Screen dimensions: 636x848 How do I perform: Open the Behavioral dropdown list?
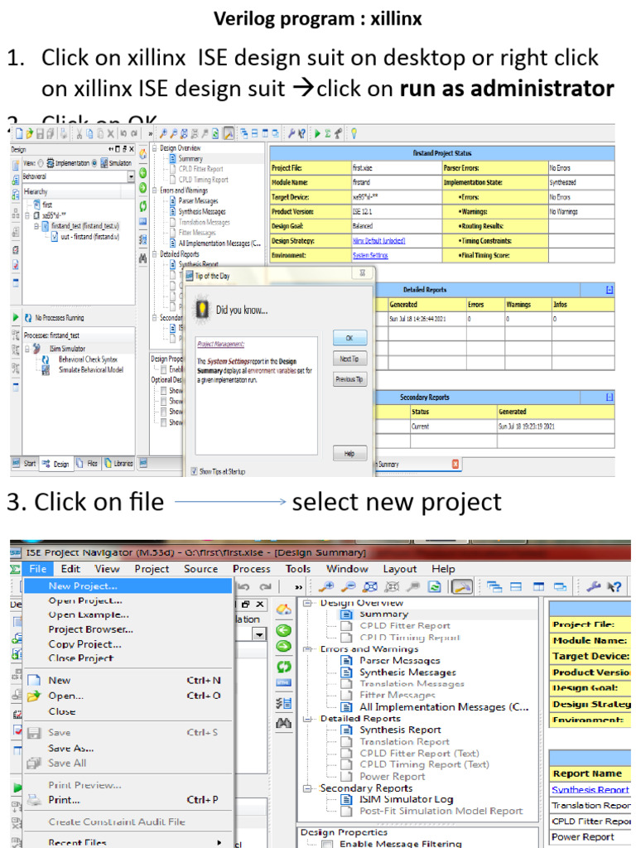[130, 176]
